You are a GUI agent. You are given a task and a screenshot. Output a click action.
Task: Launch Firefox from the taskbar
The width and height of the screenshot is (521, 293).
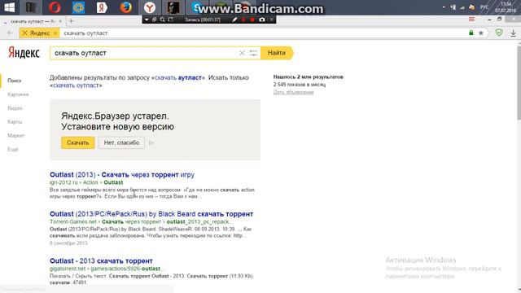pos(125,7)
